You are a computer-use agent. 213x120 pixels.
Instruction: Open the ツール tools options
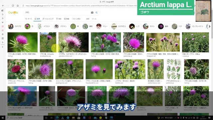pos(94,19)
